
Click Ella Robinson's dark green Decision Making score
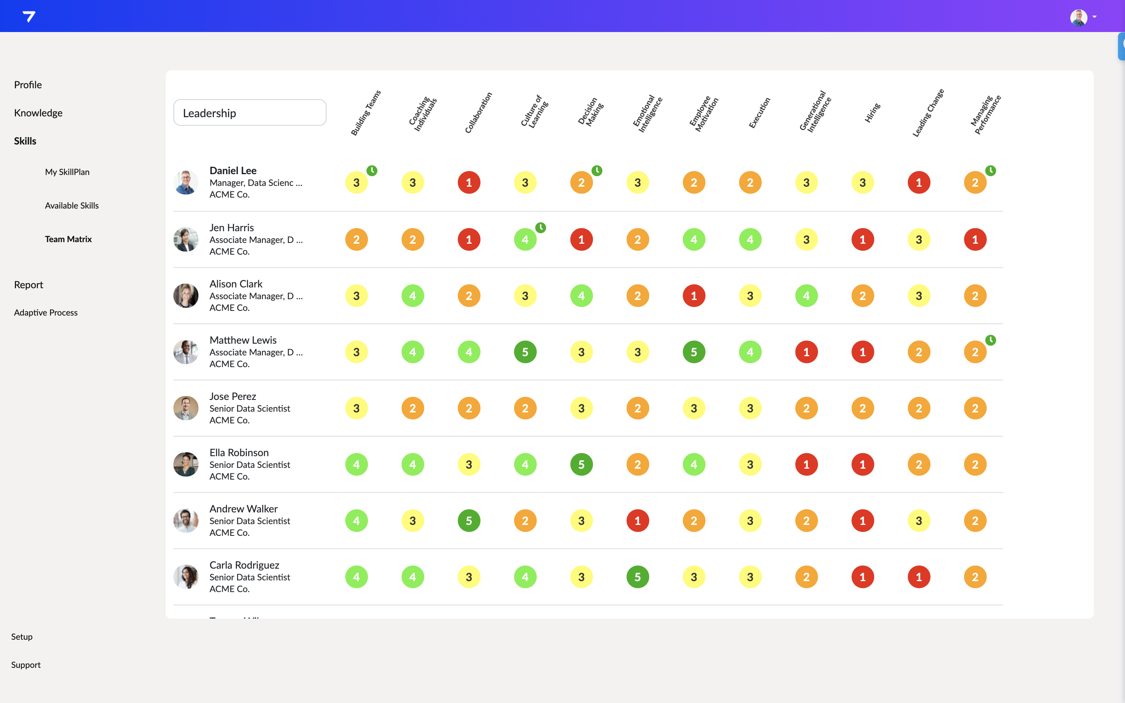click(x=581, y=464)
